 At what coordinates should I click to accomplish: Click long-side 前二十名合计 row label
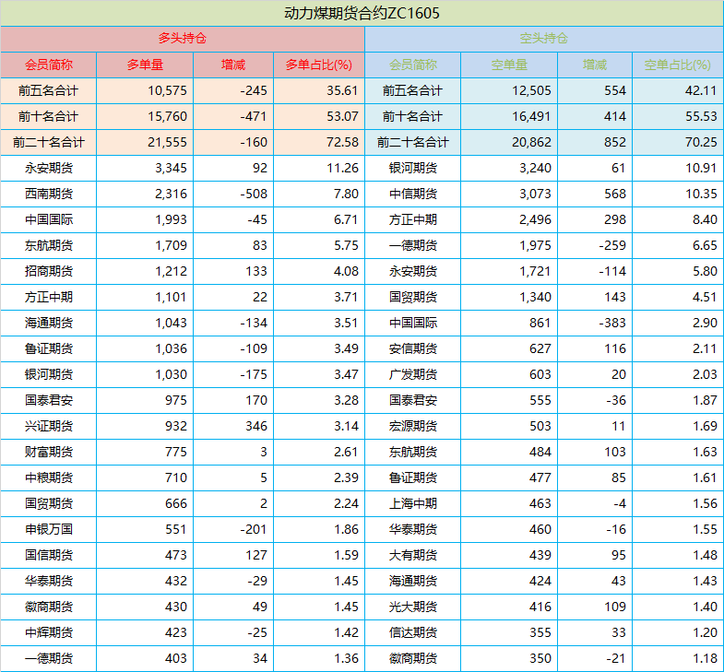49,142
